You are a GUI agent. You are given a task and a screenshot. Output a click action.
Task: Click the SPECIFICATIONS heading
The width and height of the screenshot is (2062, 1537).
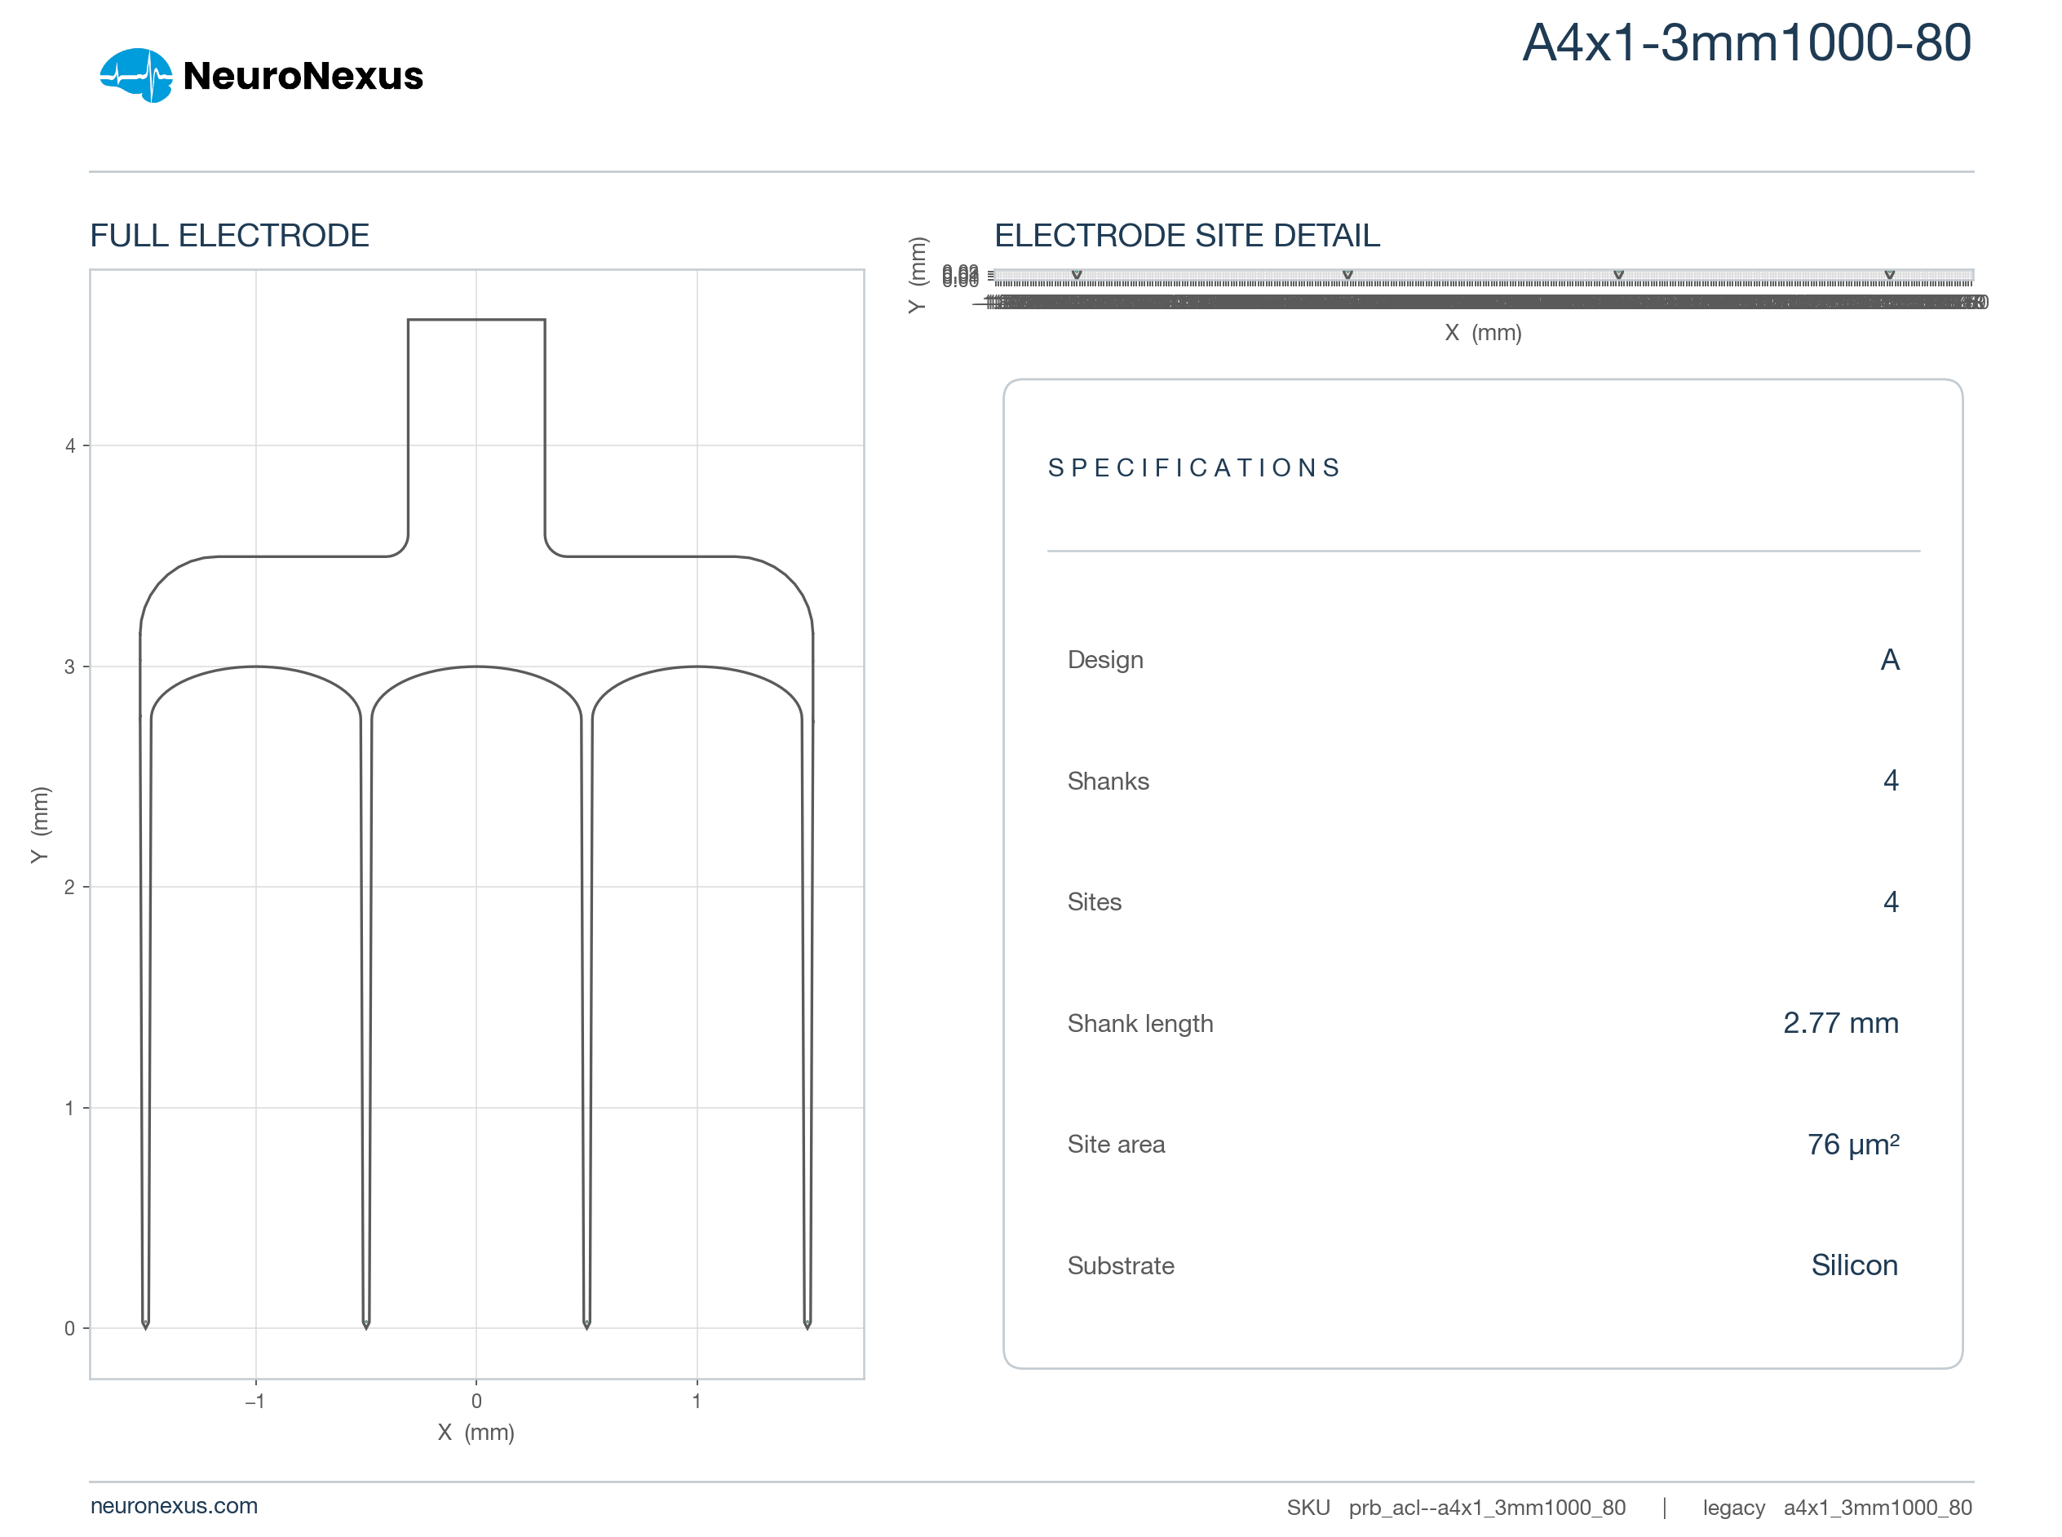pos(1194,468)
